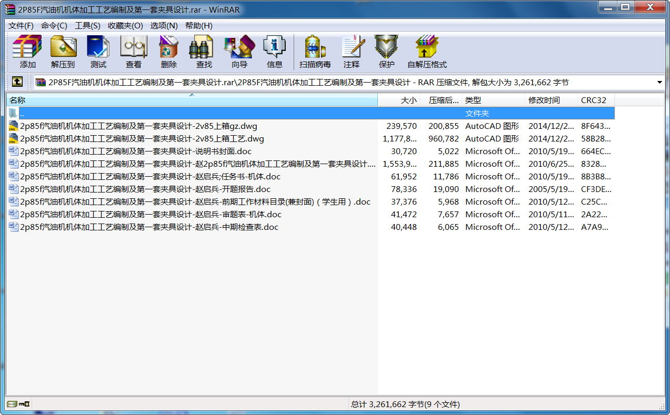Open the Favorites (收藏夹) menu
The height and width of the screenshot is (415, 670).
[125, 25]
